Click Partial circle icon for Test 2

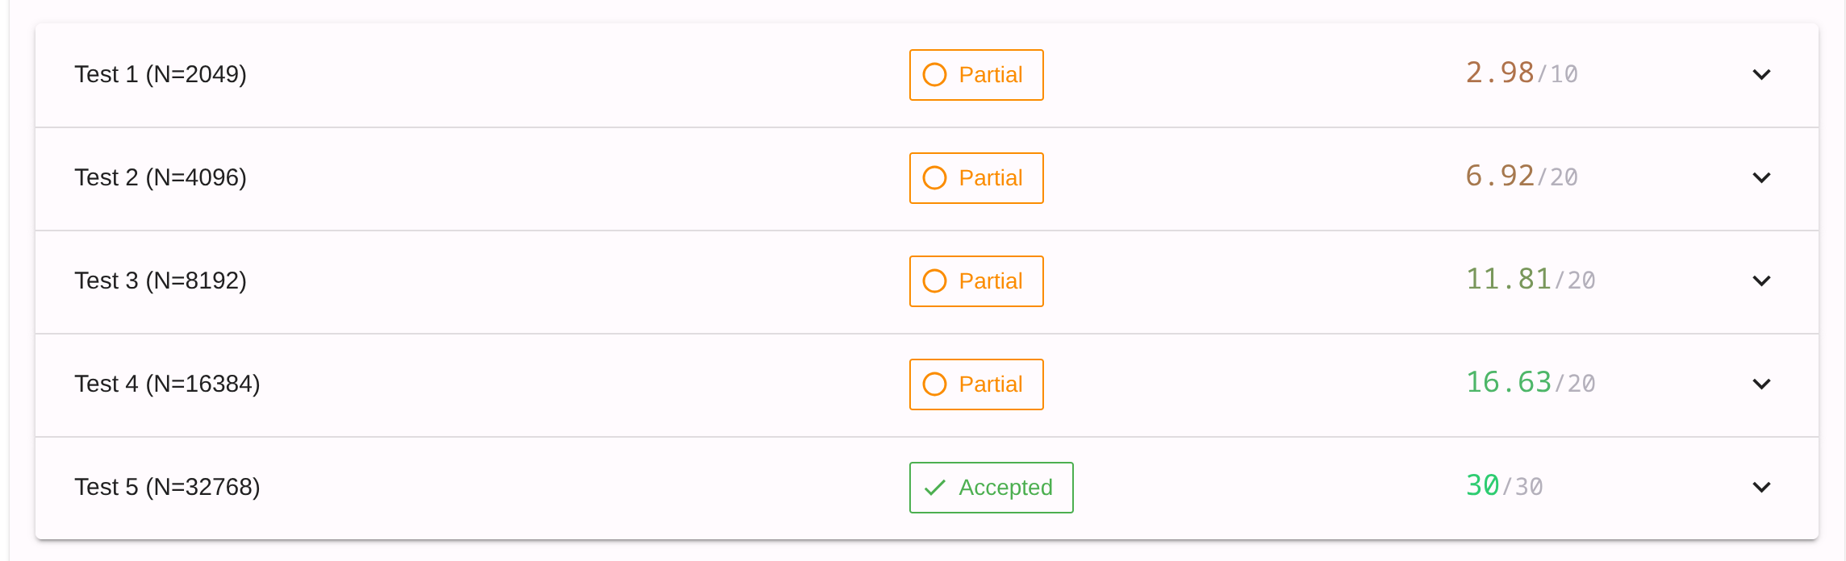point(934,178)
